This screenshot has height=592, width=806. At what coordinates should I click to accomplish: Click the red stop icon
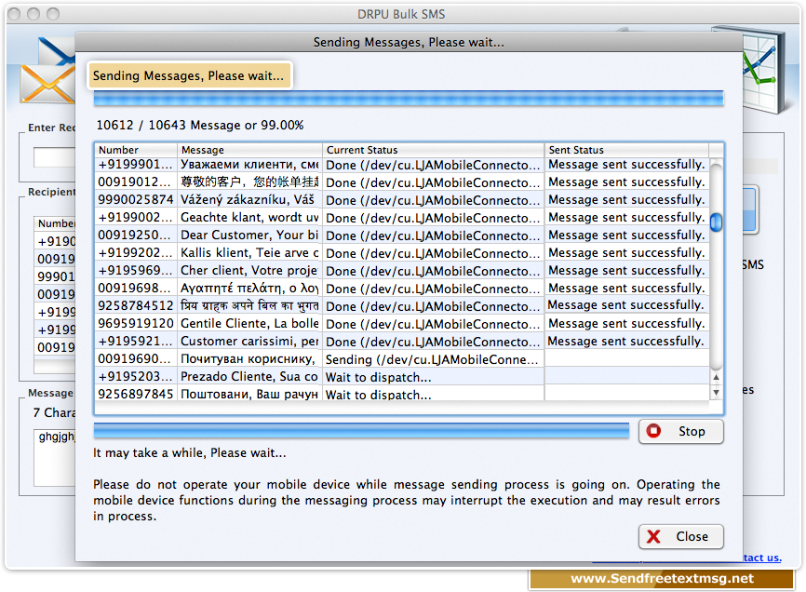point(654,431)
